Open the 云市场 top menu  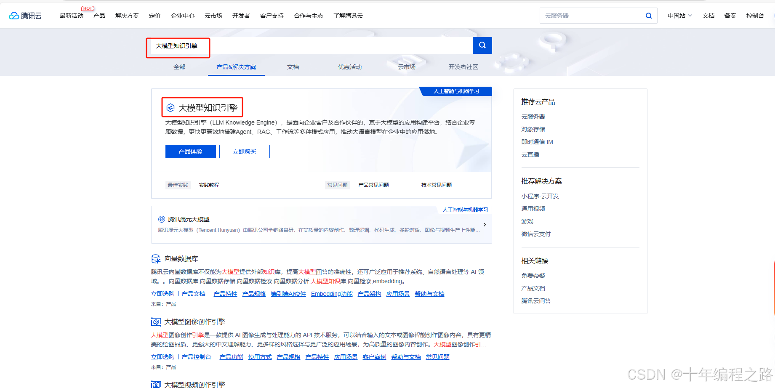pos(213,16)
